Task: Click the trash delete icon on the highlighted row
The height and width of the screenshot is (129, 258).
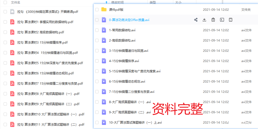Action: 213,20
